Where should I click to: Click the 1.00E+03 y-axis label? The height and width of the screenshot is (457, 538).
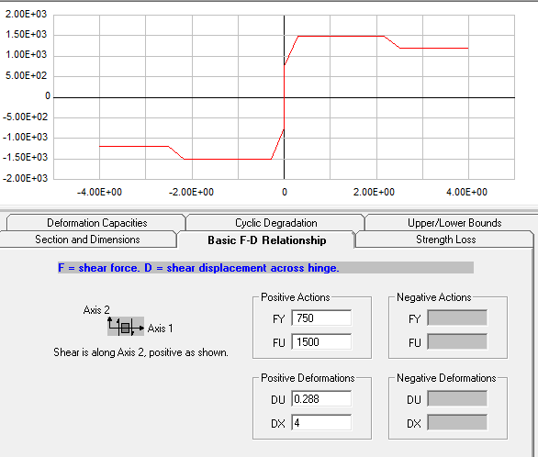[26, 54]
